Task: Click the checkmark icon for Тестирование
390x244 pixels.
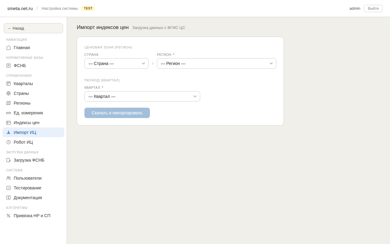Action: point(9,188)
